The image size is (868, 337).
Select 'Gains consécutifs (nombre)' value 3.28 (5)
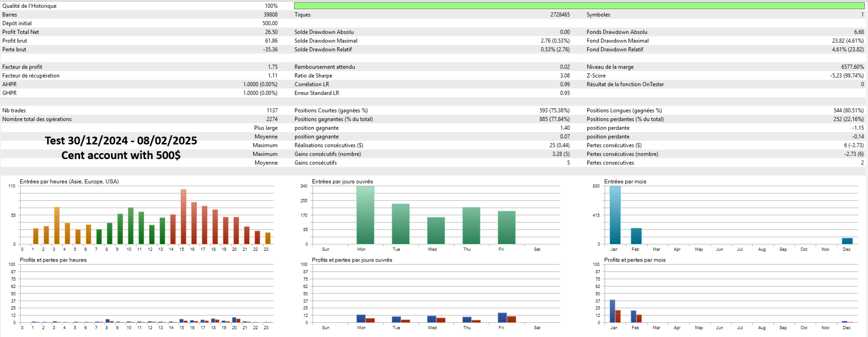pos(561,154)
